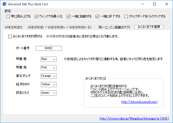Viewport: 173px width, 123px height.
Task: Click the window title Voiceroid Talk Plus Ver.8.1.0.0
Action: click(x=28, y=4)
